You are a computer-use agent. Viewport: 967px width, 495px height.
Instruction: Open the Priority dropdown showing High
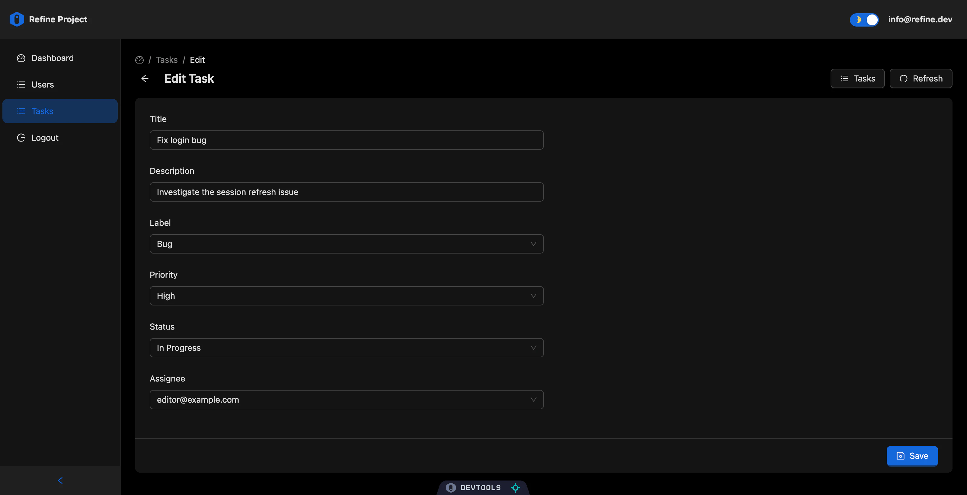[x=346, y=296]
